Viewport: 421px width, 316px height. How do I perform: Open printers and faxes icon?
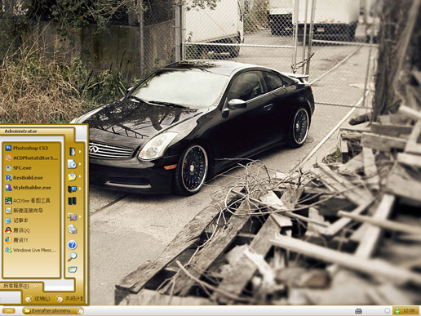73,229
